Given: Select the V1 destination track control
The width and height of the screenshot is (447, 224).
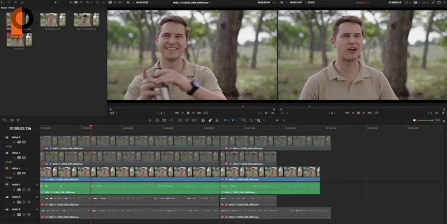Looking at the screenshot, I should (7, 168).
